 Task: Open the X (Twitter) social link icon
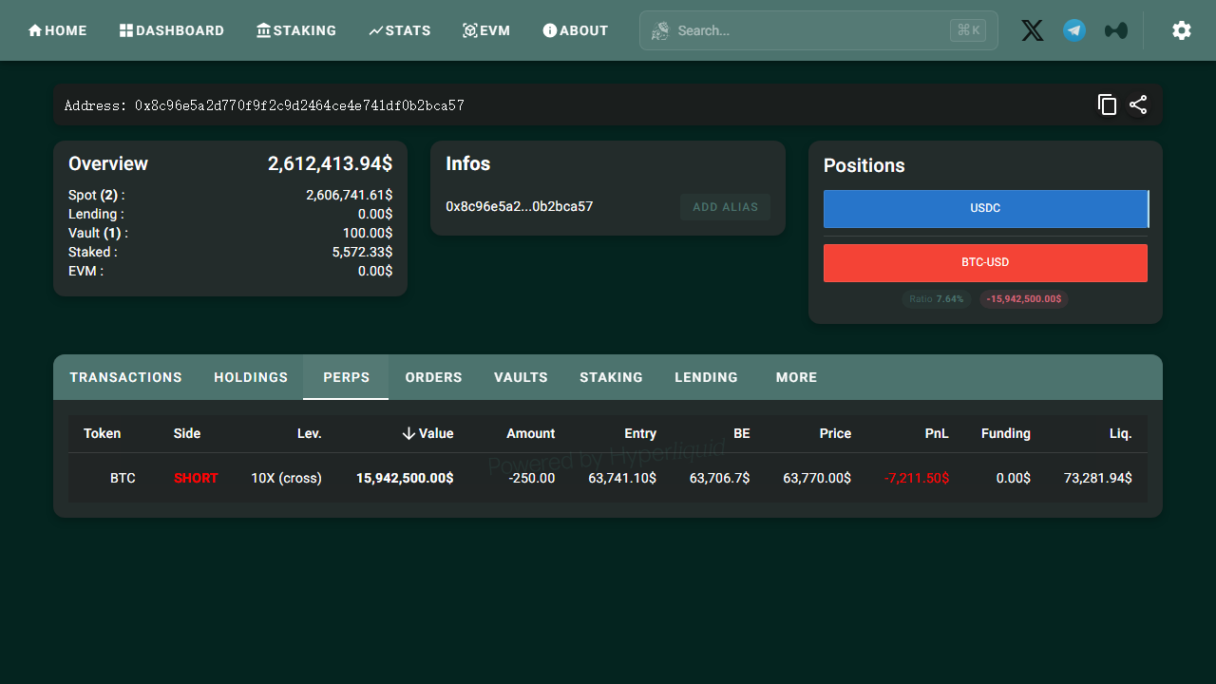point(1033,30)
